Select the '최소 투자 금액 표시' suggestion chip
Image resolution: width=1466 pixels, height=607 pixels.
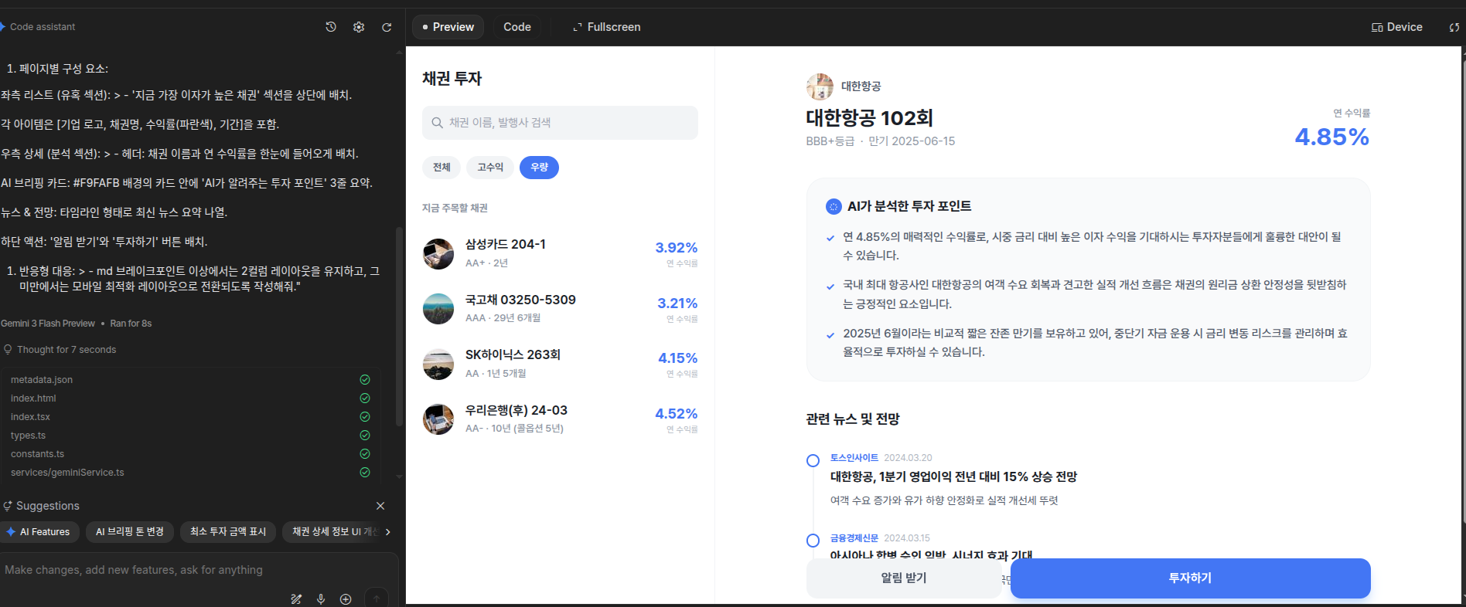click(228, 532)
